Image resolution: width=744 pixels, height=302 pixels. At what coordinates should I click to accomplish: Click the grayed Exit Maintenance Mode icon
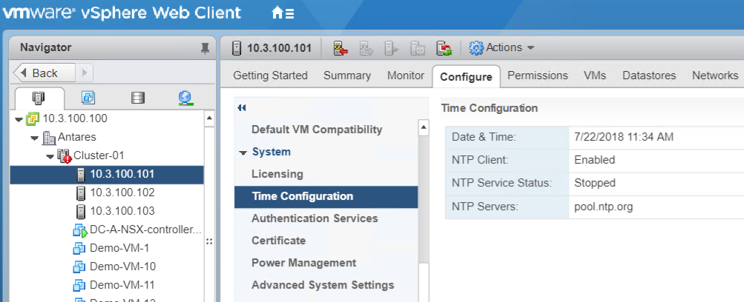click(366, 48)
